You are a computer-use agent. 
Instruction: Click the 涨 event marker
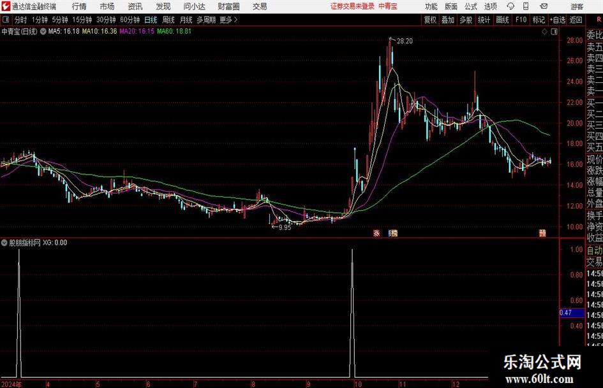click(377, 233)
